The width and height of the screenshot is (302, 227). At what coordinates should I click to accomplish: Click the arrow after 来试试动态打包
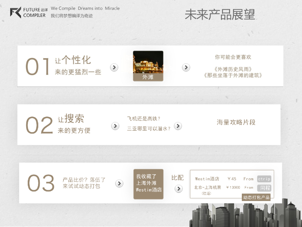point(119,183)
